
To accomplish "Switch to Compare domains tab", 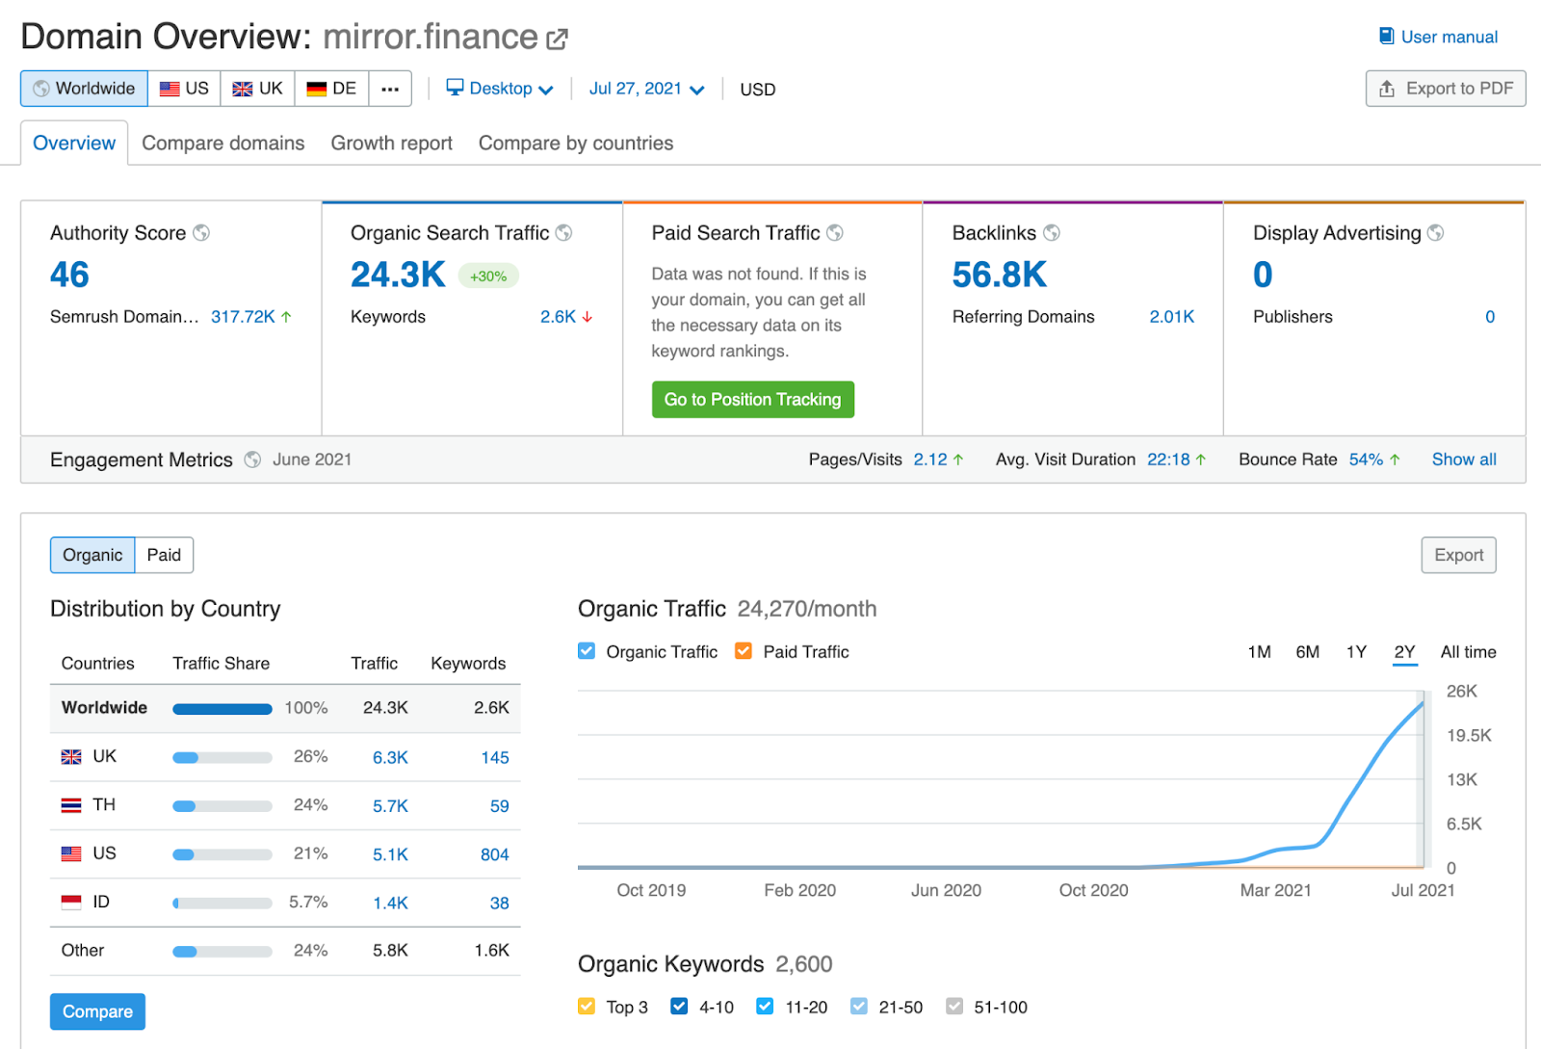I will click(x=223, y=144).
